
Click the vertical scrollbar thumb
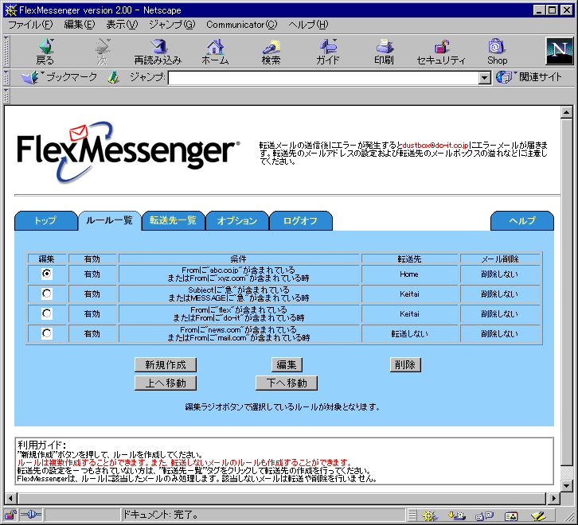point(567,292)
